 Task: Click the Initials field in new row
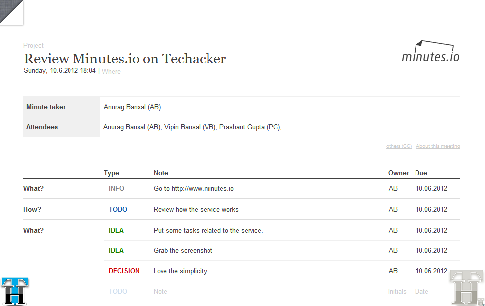click(x=397, y=292)
